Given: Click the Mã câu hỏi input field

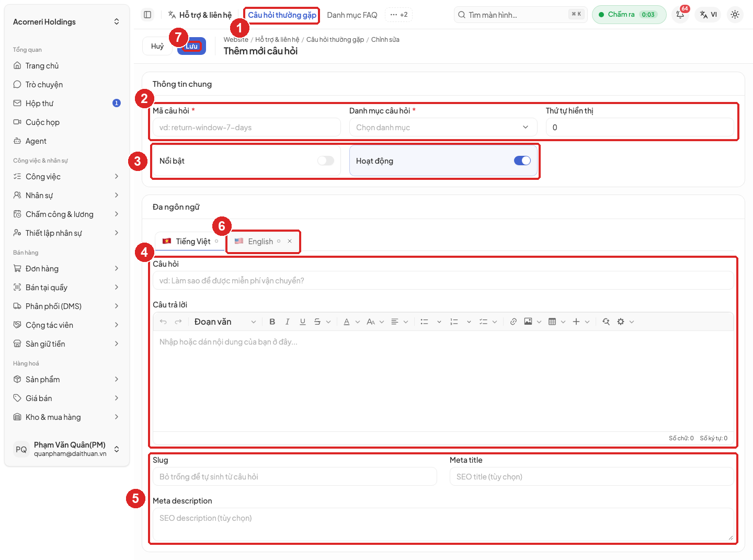Looking at the screenshot, I should (246, 127).
